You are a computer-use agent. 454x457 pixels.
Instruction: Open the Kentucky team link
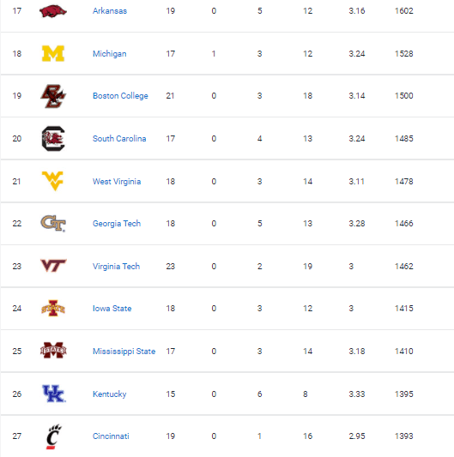click(x=109, y=394)
